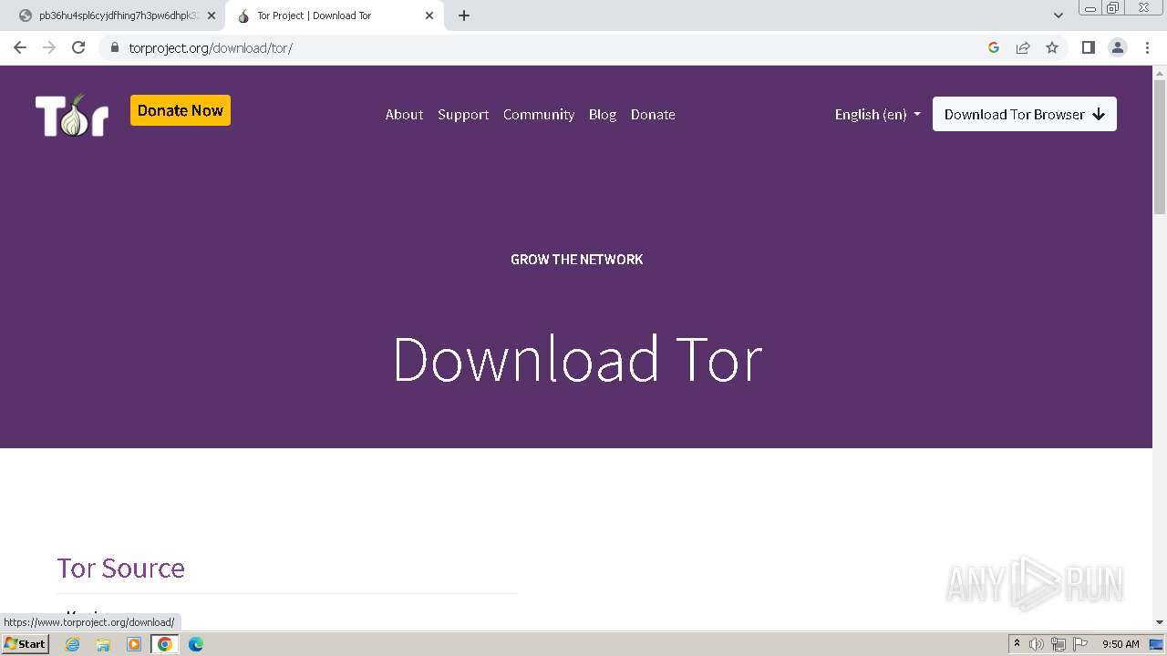This screenshot has width=1167, height=656.
Task: Click the page scroll-up arrow
Action: point(1160,73)
